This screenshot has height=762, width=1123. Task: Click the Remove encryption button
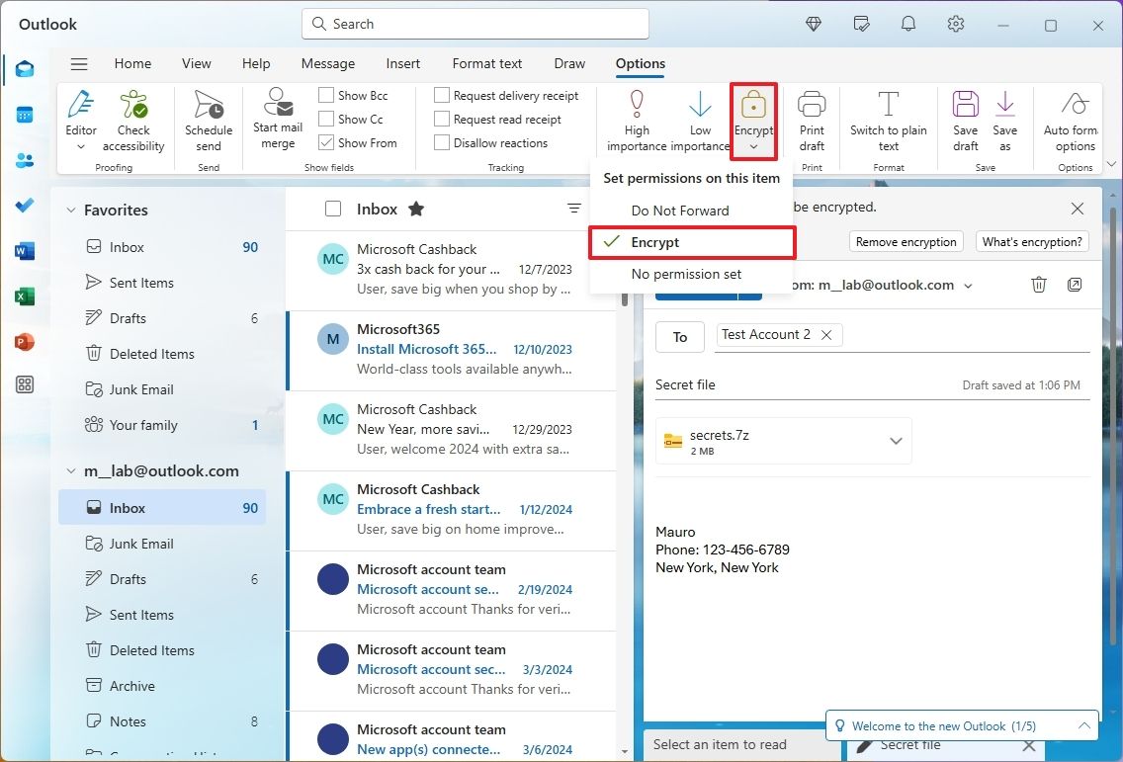click(x=905, y=241)
